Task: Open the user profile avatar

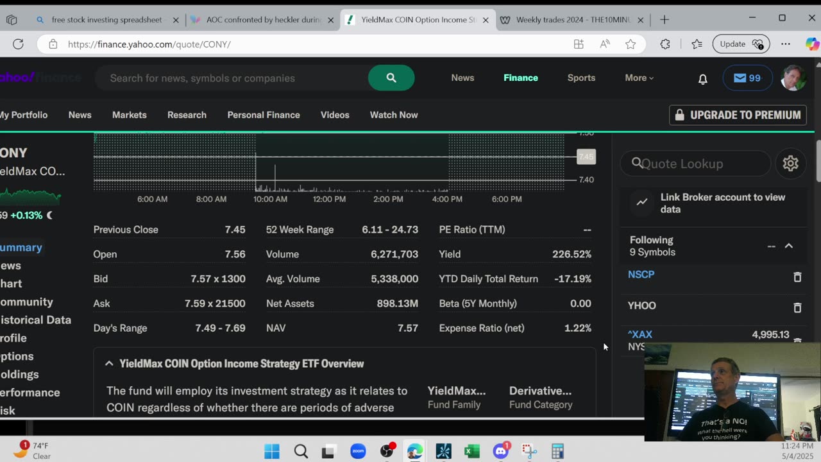Action: click(x=793, y=78)
